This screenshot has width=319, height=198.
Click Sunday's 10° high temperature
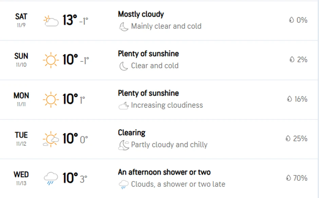70,60
